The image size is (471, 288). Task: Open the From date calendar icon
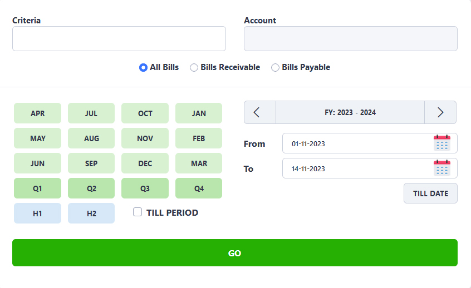tap(442, 143)
